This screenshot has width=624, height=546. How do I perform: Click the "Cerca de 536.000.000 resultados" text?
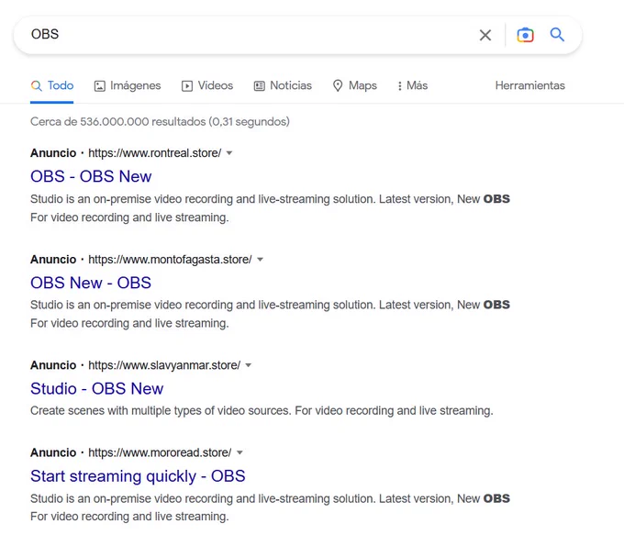[x=117, y=121]
